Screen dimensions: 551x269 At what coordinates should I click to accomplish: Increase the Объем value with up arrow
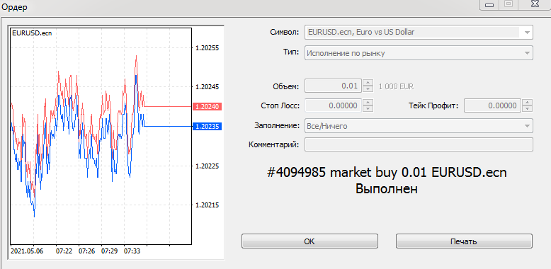[x=368, y=83]
